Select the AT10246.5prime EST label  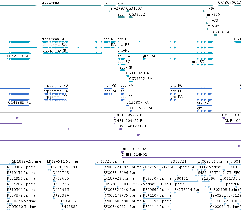(22, 201)
